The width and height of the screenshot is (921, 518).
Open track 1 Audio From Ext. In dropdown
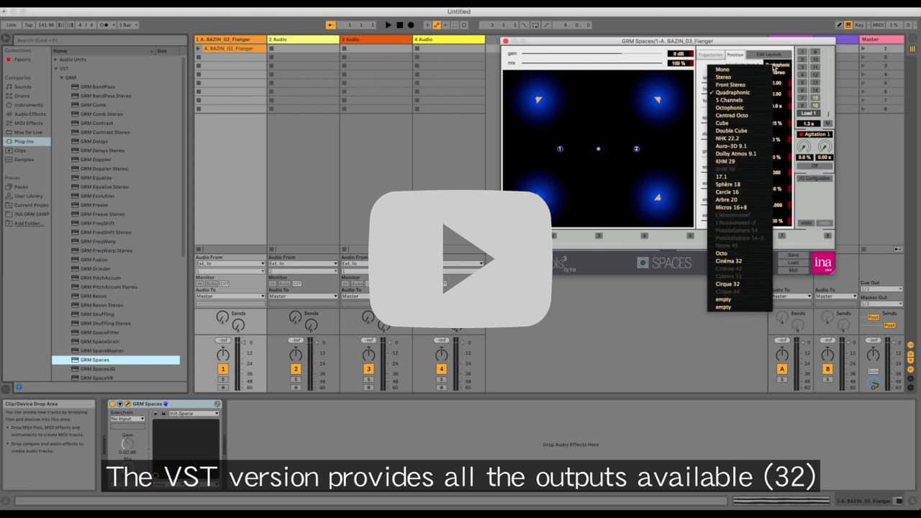[230, 264]
